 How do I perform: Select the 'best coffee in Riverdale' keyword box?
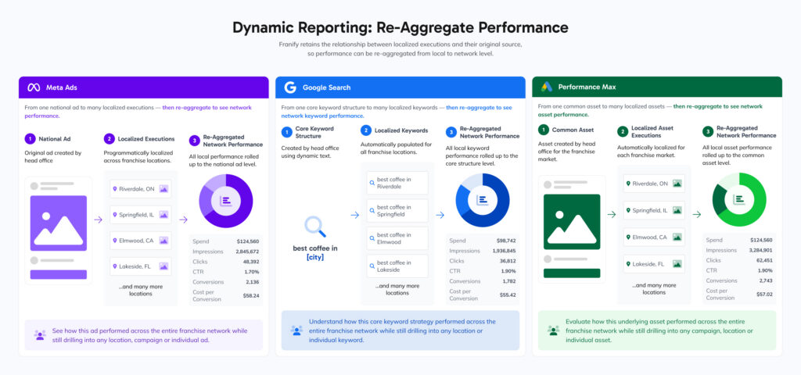(x=397, y=183)
